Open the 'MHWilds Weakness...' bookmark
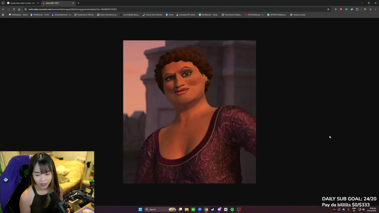The image size is (379, 213). click(277, 15)
